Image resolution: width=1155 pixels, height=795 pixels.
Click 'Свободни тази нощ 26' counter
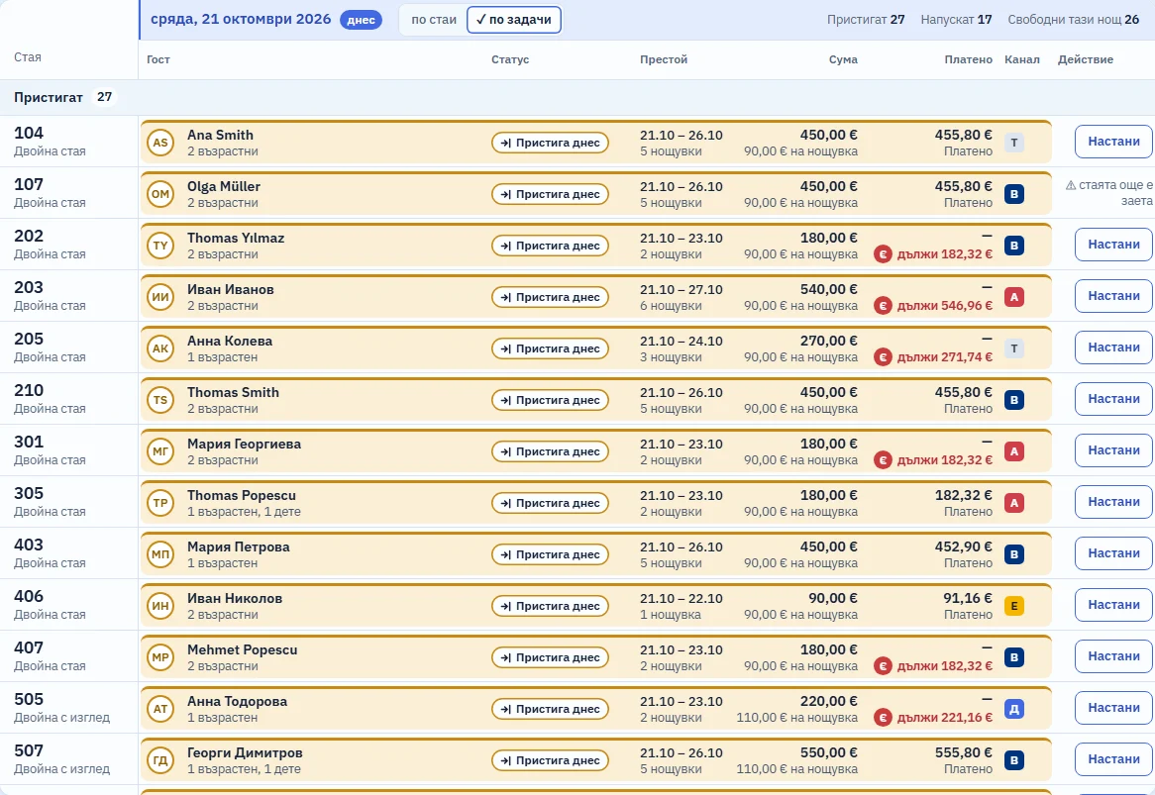pyautogui.click(x=1073, y=20)
